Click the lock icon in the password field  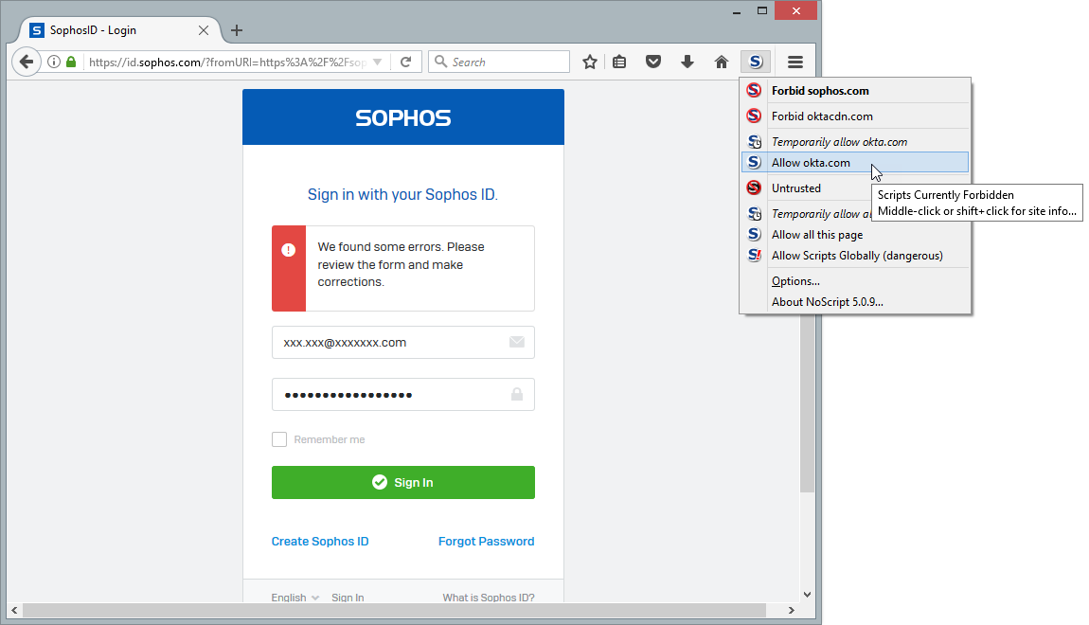tap(517, 394)
